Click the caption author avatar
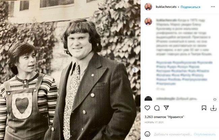This screenshot has height=140, width=219. 148,22
